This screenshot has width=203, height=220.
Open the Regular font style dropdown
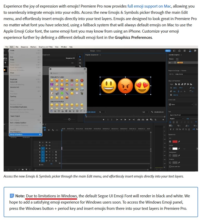coord(176,119)
